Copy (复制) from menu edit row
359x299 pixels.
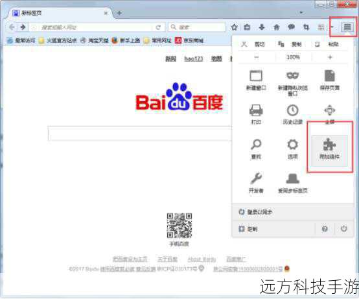click(x=290, y=44)
